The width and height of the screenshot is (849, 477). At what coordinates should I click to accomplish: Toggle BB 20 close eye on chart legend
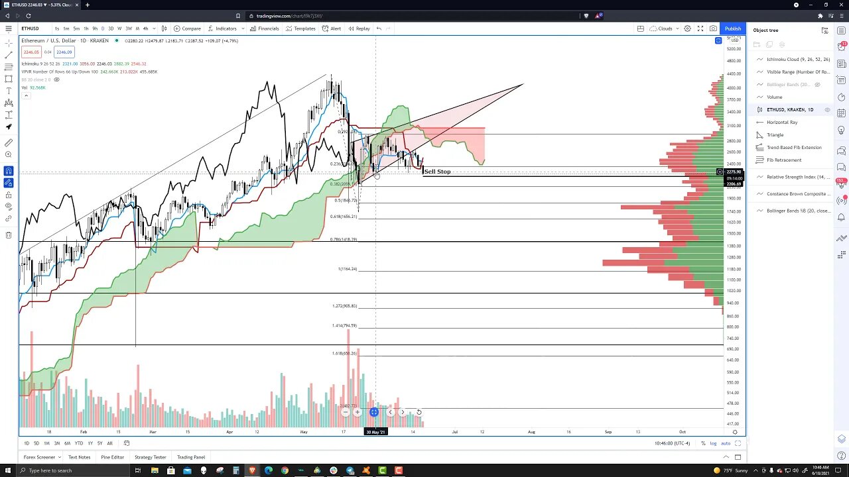pyautogui.click(x=56, y=79)
